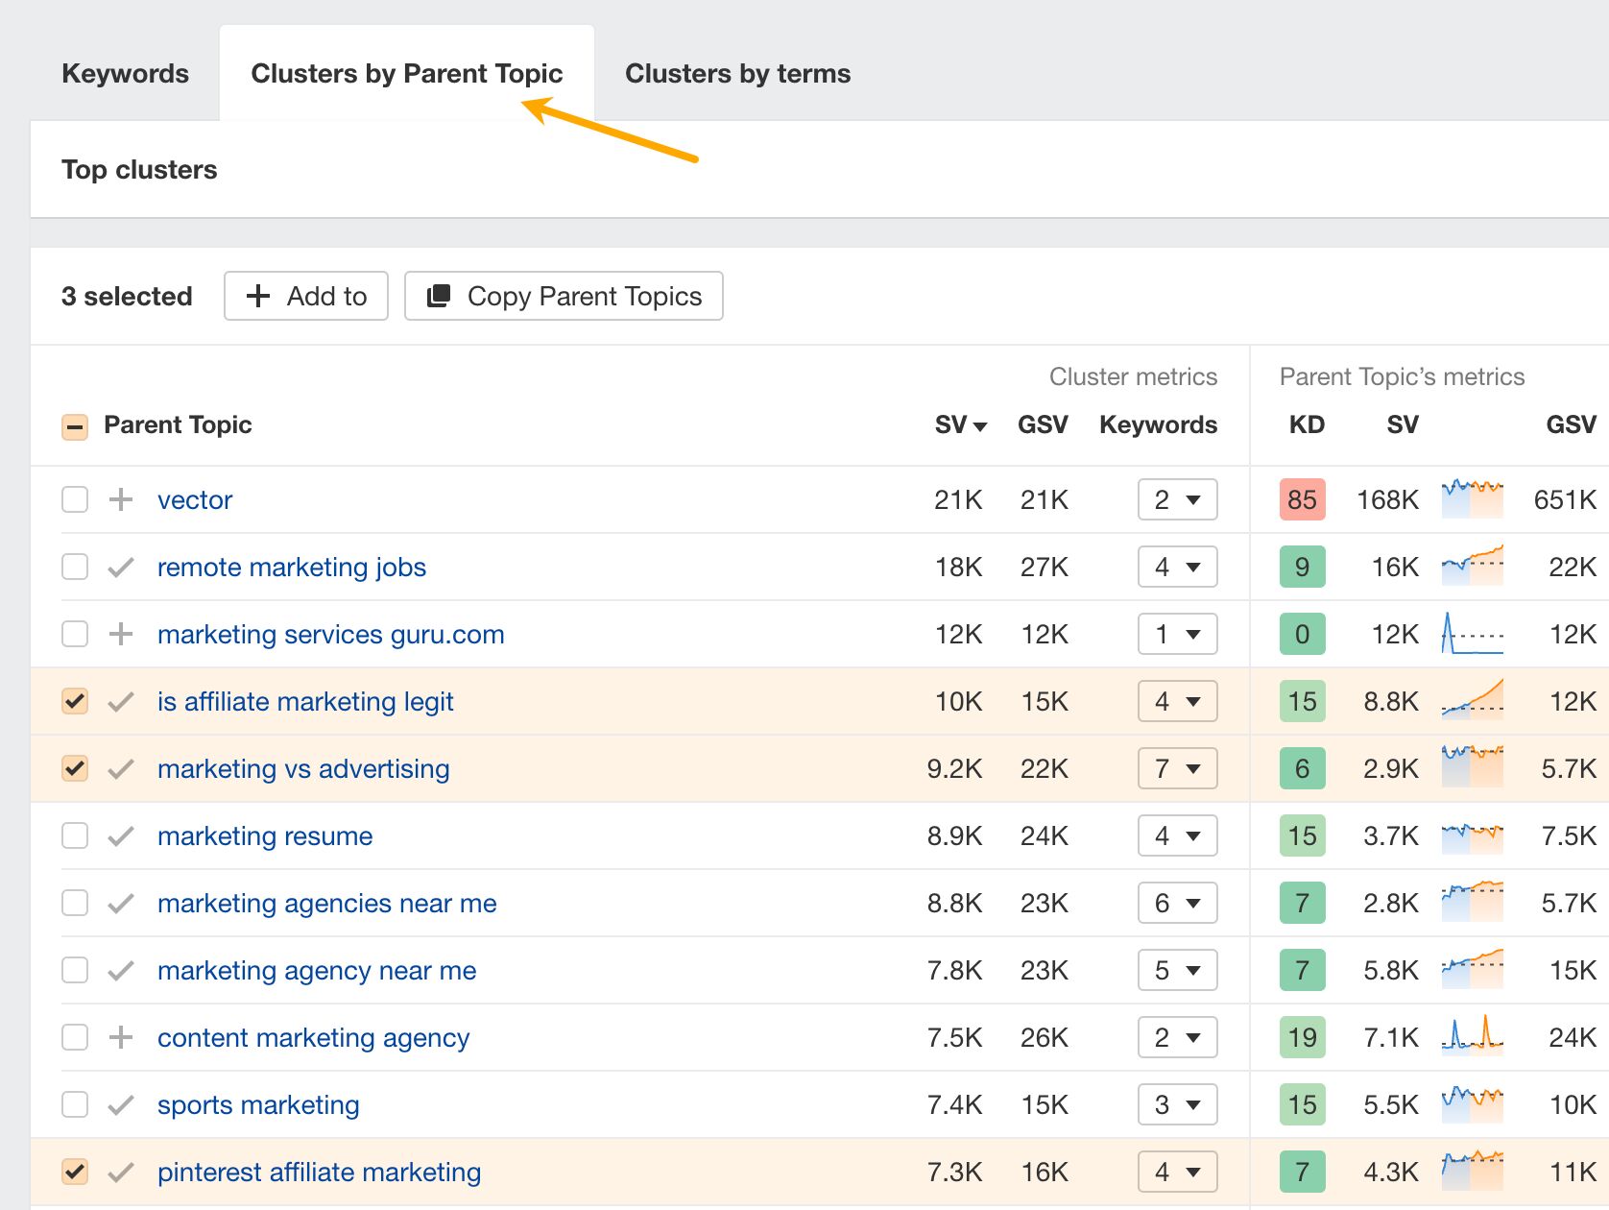Screen dimensions: 1609x1210
Task: Open the Keywords dropdown for the "vector" cluster
Action: (1177, 499)
